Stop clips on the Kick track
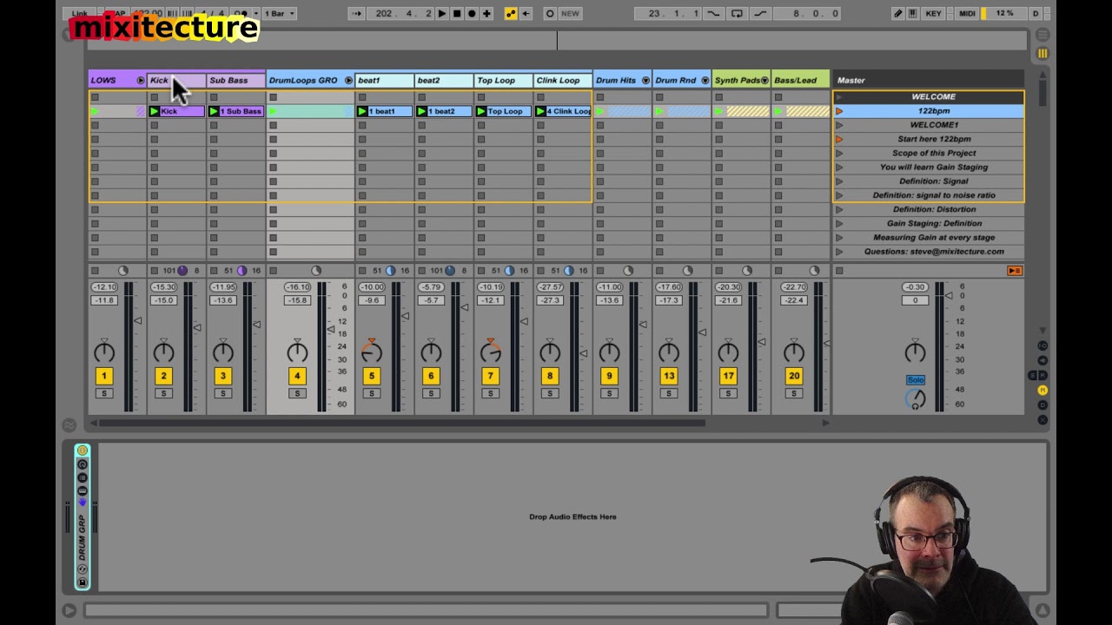This screenshot has height=625, width=1112. click(x=154, y=271)
